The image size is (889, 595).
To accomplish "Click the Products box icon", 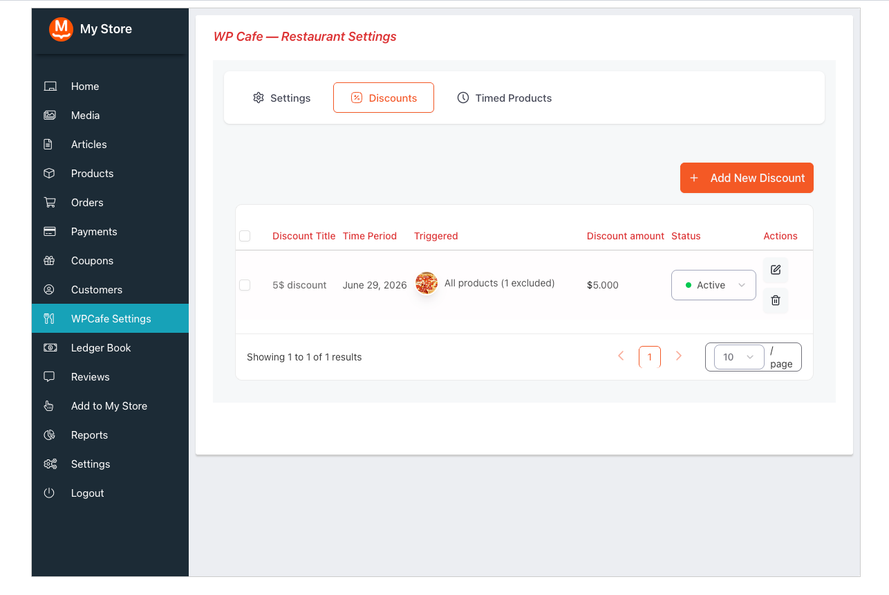I will click(49, 174).
